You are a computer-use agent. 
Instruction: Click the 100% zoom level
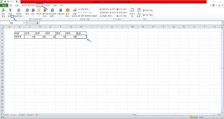click(x=201, y=117)
